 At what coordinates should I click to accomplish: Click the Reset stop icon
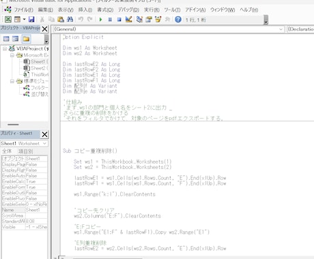(x=119, y=20)
